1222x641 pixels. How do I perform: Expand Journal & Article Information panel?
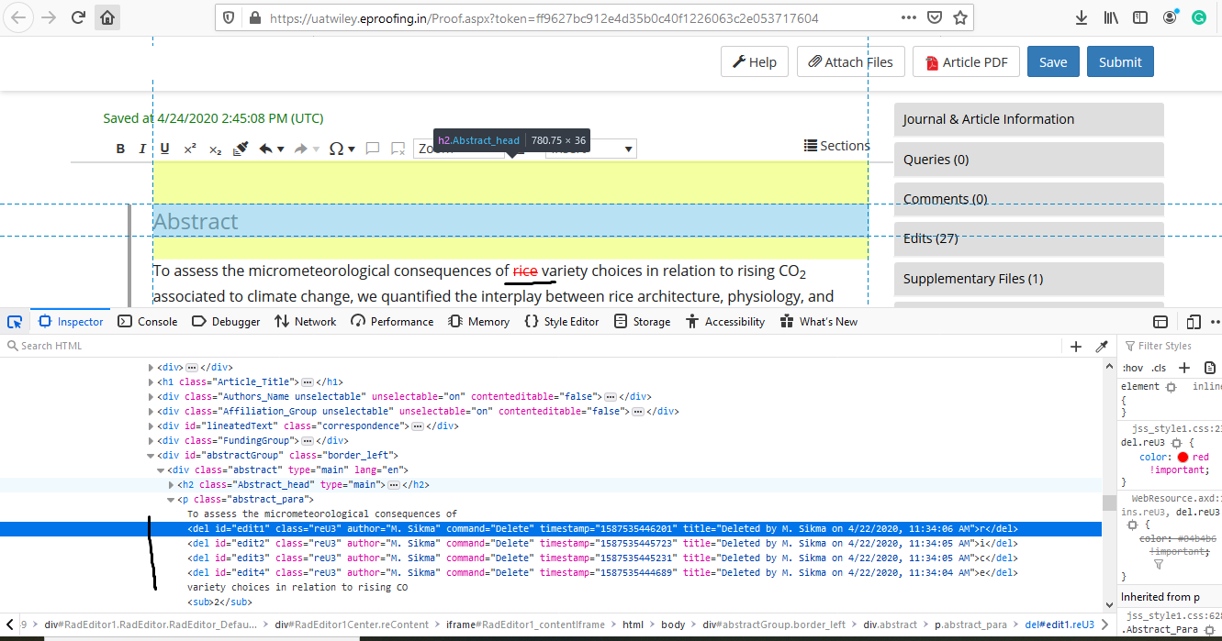point(1029,119)
